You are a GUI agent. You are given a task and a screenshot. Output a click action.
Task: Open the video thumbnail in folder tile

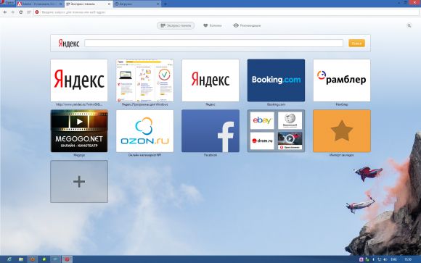290,141
